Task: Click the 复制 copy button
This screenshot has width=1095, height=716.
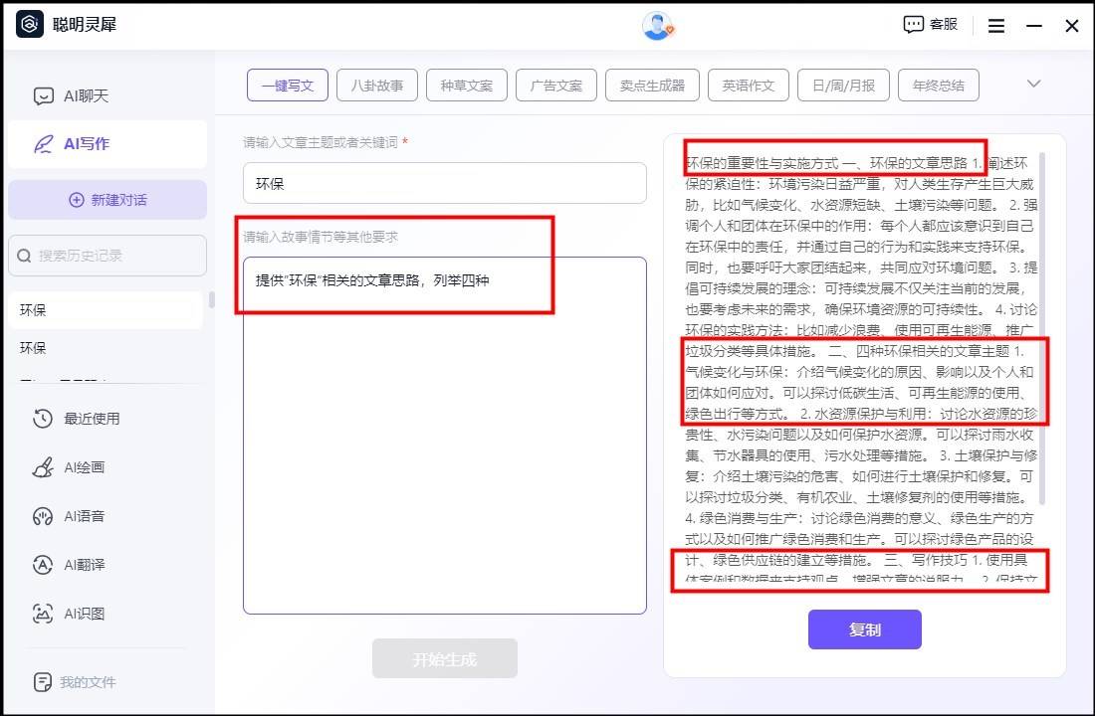Action: (x=864, y=629)
